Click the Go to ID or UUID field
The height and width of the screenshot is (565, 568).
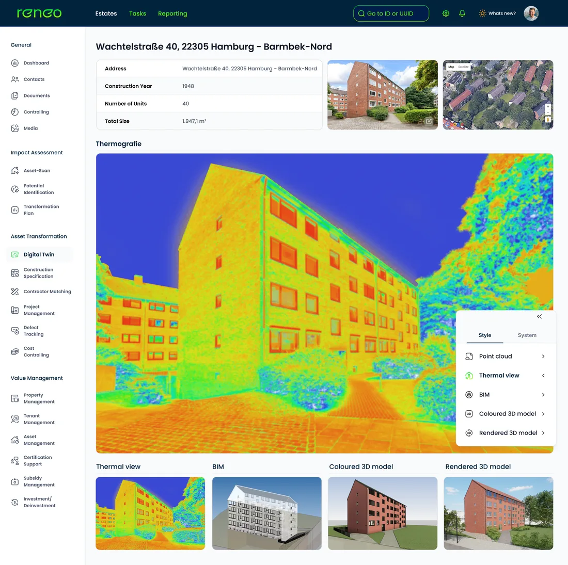391,13
